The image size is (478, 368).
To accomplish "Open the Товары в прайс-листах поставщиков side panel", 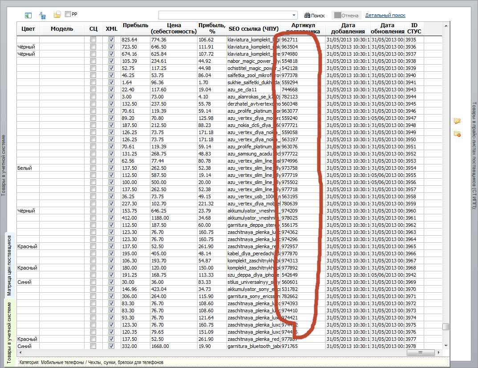I will tap(474, 155).
